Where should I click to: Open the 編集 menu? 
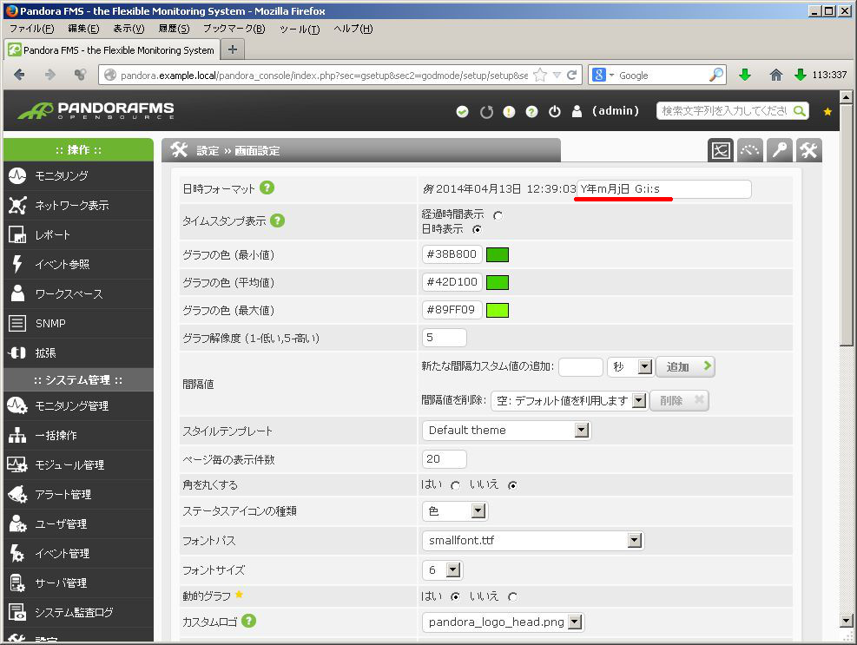83,29
